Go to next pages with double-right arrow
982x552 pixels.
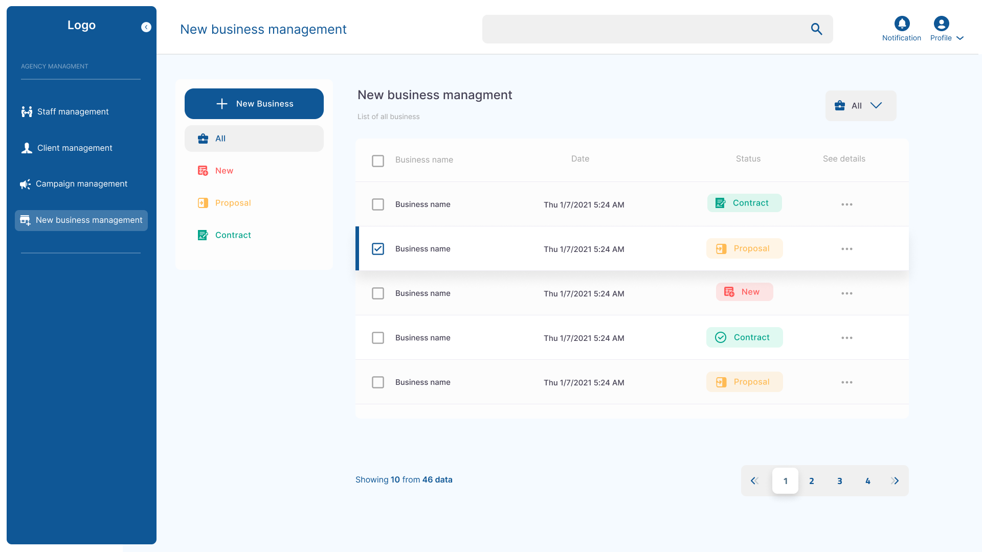click(x=895, y=481)
